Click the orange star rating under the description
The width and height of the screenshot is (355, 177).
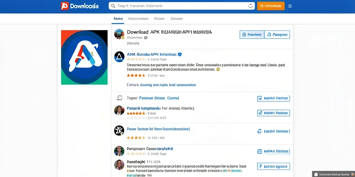coord(136,75)
